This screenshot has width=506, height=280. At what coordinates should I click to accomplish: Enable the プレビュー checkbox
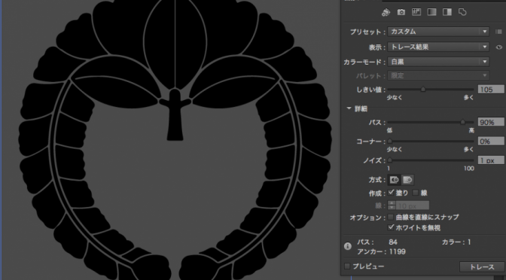pyautogui.click(x=347, y=266)
